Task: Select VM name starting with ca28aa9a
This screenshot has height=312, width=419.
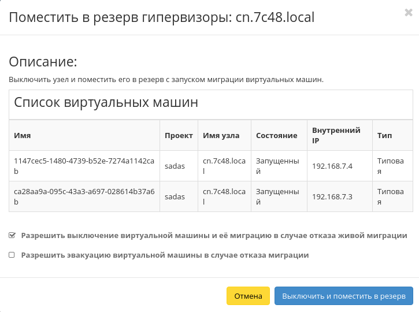Action: click(x=84, y=196)
